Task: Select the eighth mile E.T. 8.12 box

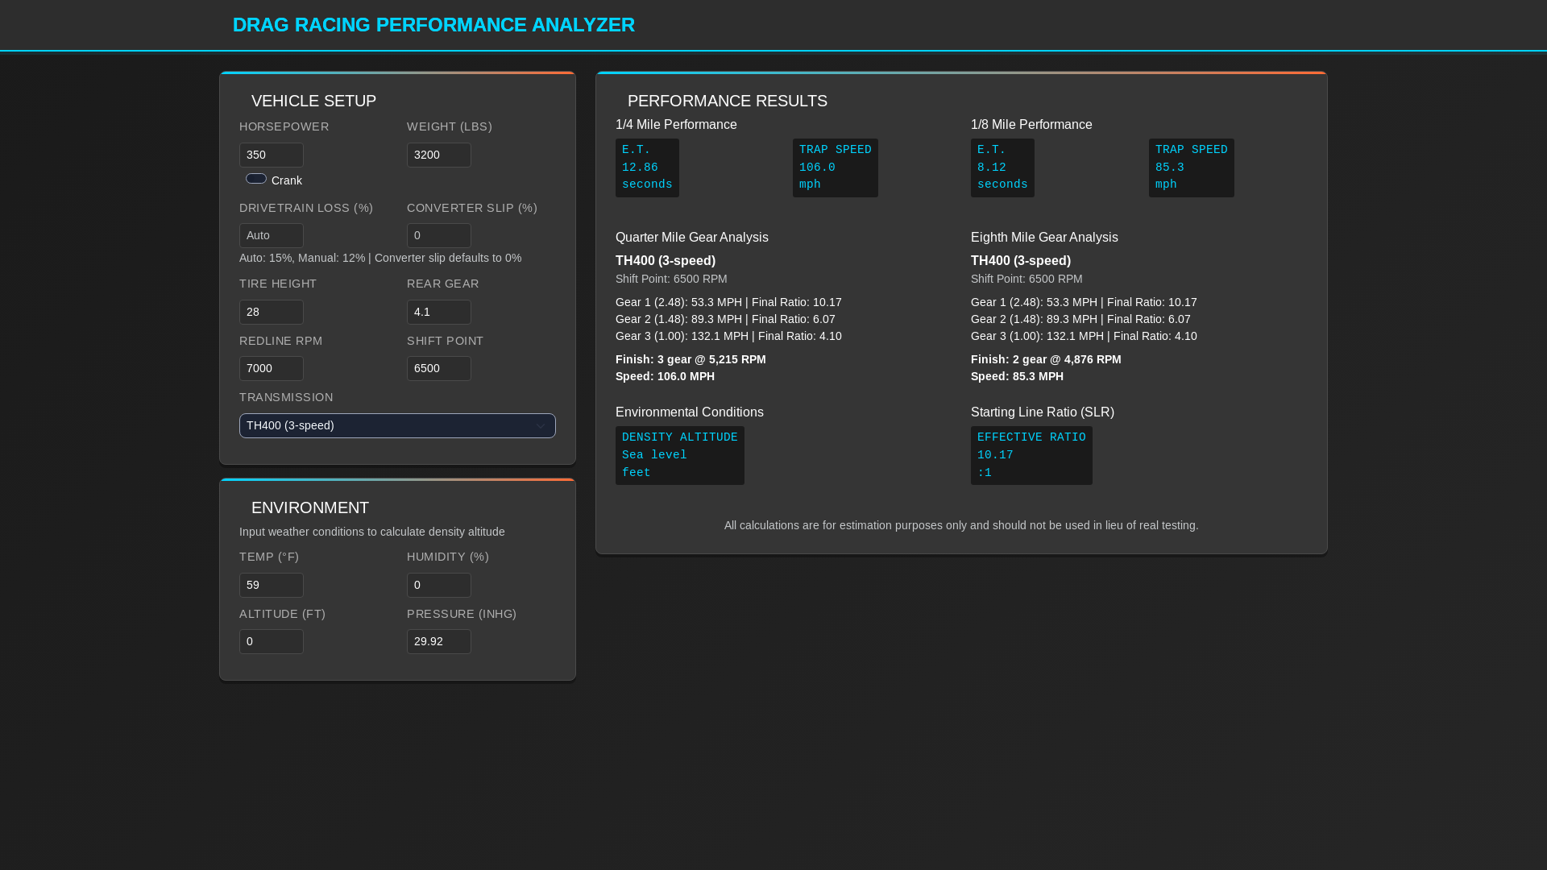Action: [x=1002, y=168]
